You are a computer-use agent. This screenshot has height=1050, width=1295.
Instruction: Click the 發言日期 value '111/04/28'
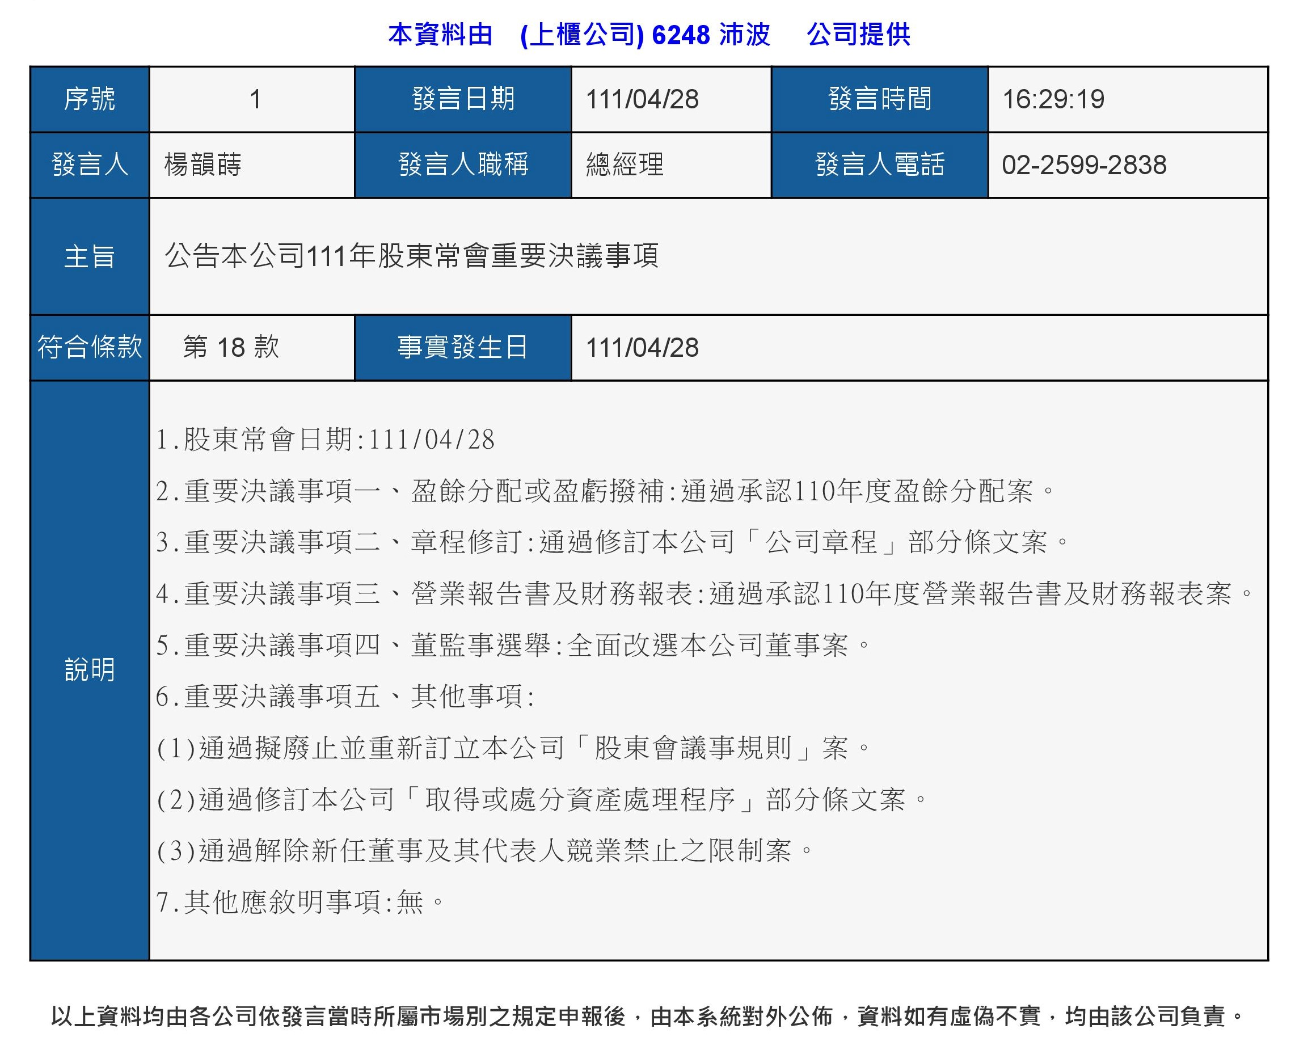coord(642,99)
